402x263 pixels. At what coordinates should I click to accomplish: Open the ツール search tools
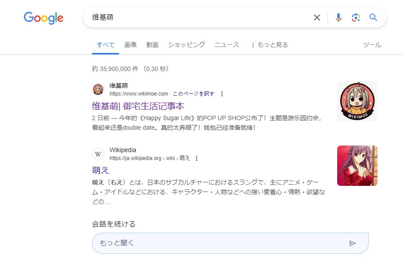coord(372,45)
